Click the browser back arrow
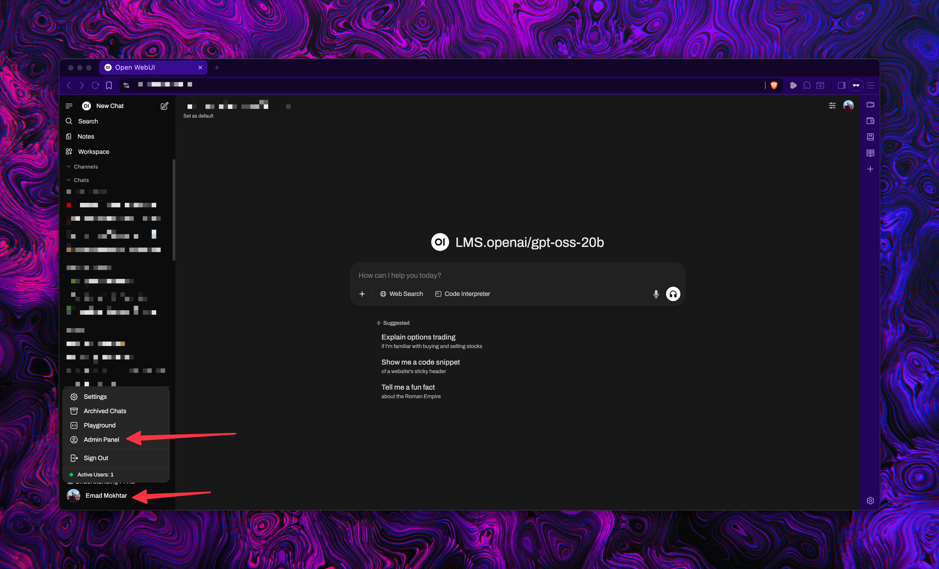 tap(69, 85)
